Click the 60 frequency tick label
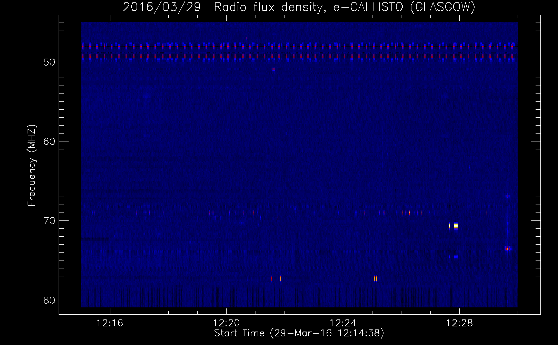 point(49,141)
